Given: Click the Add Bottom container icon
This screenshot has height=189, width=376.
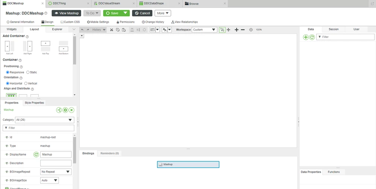Looking at the screenshot, I should coord(64,46).
